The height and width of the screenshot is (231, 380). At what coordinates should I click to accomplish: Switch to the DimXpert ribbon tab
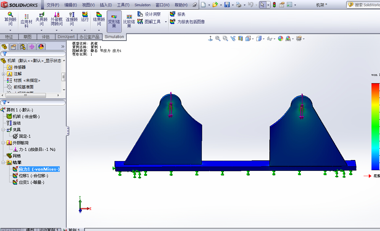pos(66,37)
